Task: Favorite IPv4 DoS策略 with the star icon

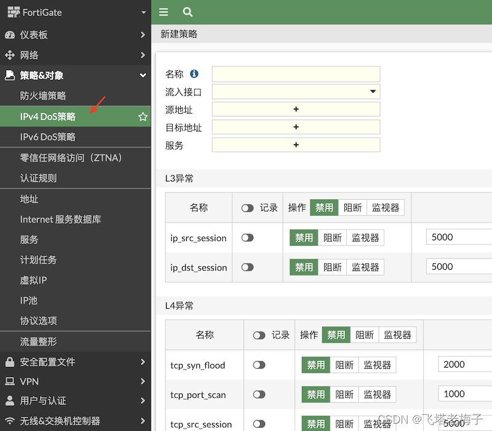Action: coord(143,117)
